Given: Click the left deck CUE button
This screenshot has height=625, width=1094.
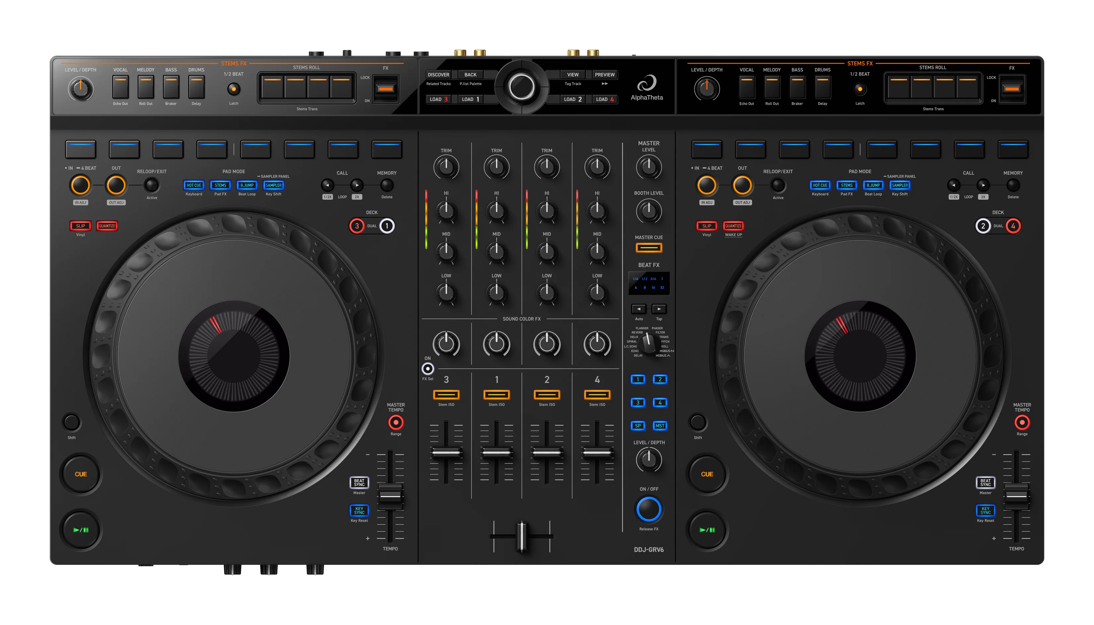Looking at the screenshot, I should click(x=81, y=474).
